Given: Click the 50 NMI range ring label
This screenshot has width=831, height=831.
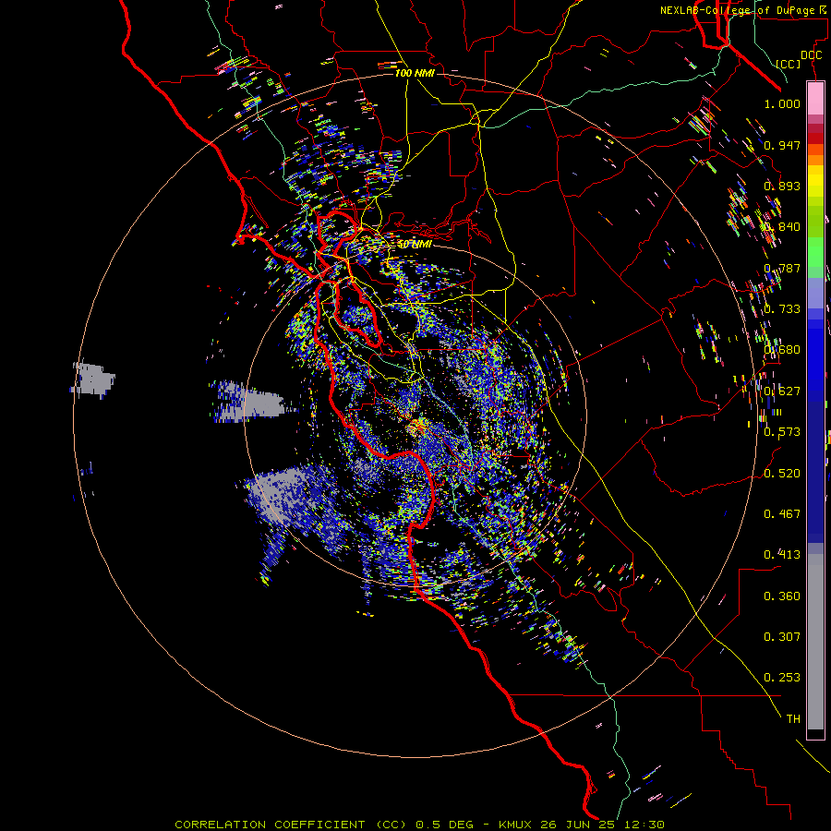Looking at the screenshot, I should 415,245.
